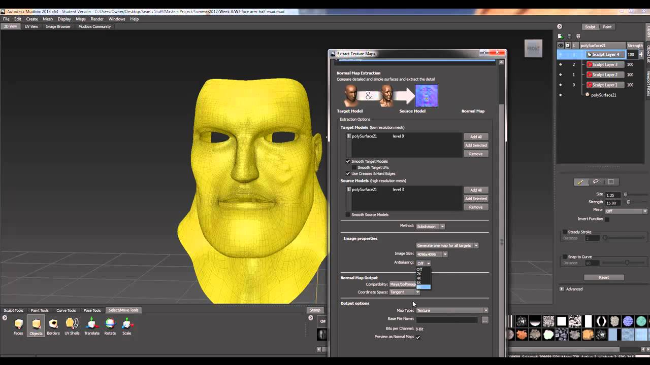650x365 pixels.
Task: Click the Reset button
Action: pyautogui.click(x=604, y=278)
